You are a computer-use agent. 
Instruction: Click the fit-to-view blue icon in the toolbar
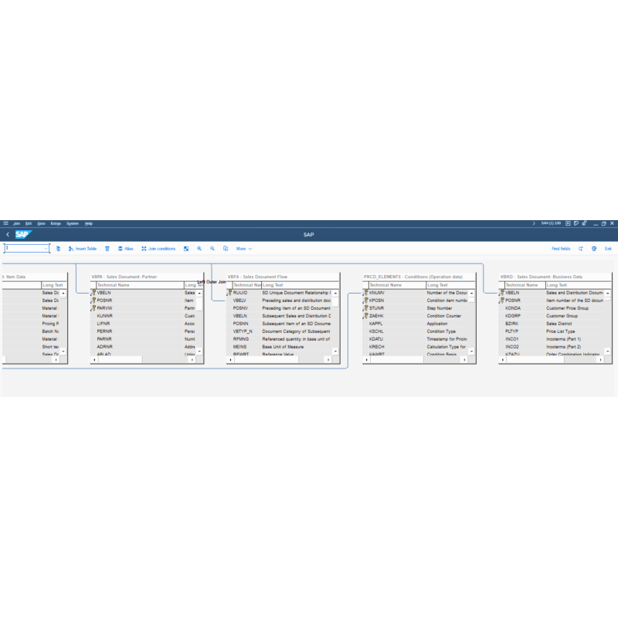187,248
